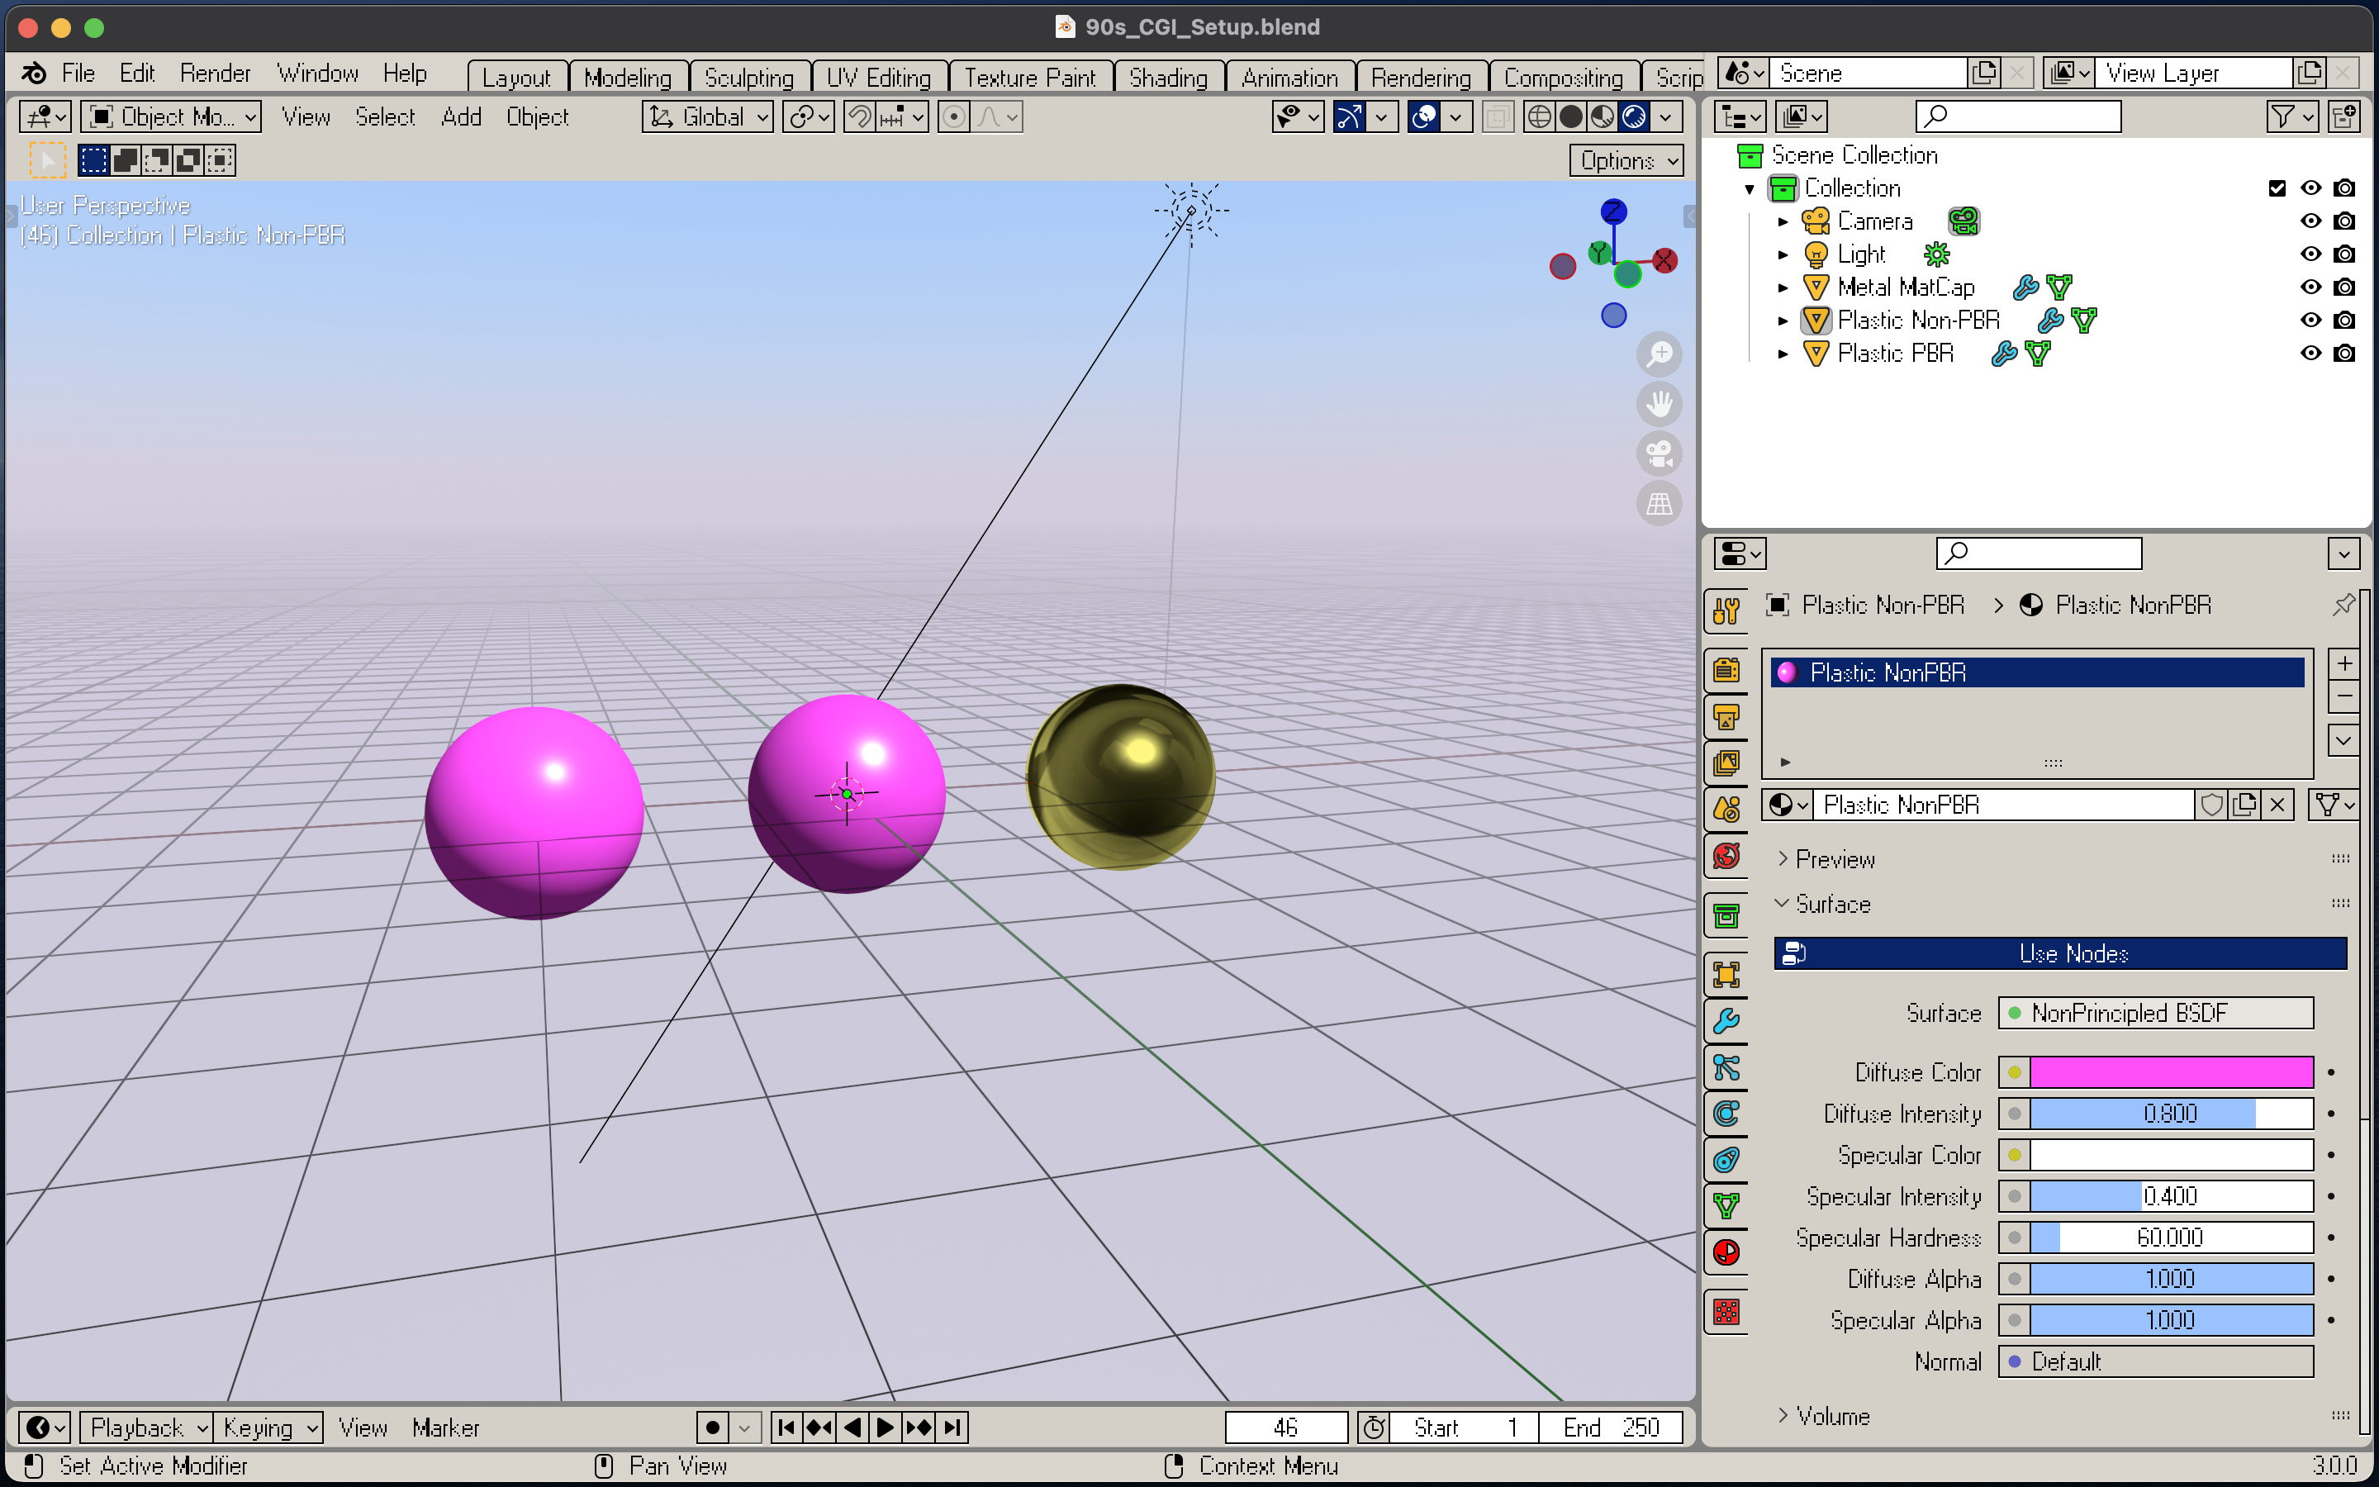Switch to material preview shading
The width and height of the screenshot is (2379, 1487).
1603,117
